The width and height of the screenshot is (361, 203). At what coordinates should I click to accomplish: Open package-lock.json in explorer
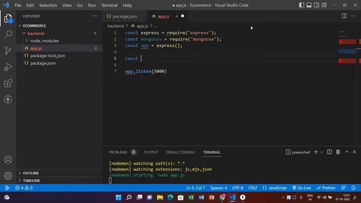[x=59, y=56]
